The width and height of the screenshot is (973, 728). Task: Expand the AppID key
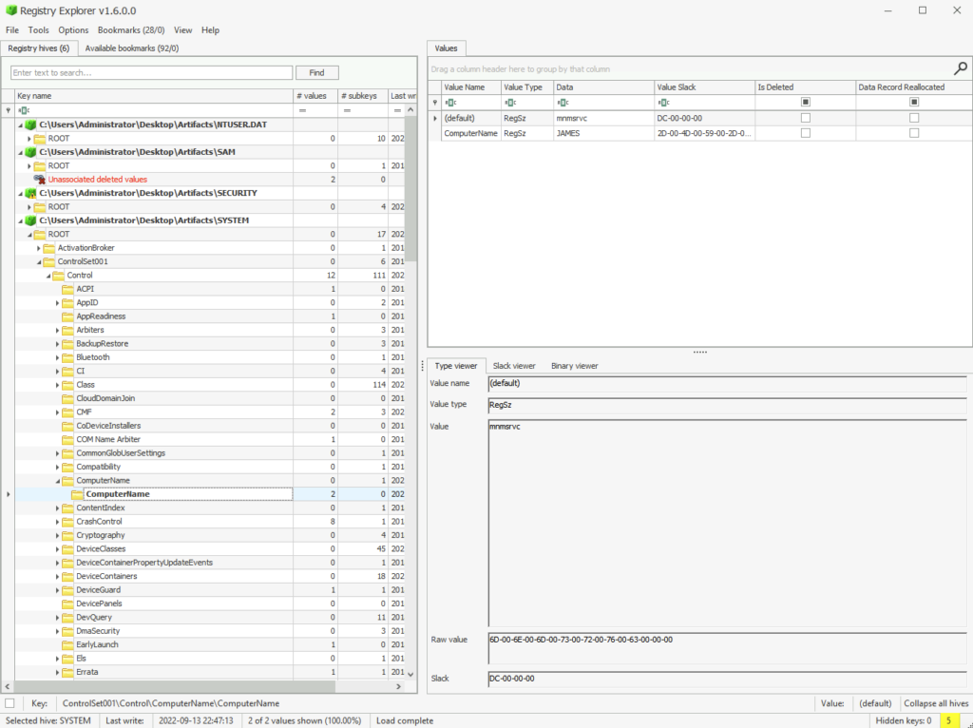pyautogui.click(x=58, y=303)
